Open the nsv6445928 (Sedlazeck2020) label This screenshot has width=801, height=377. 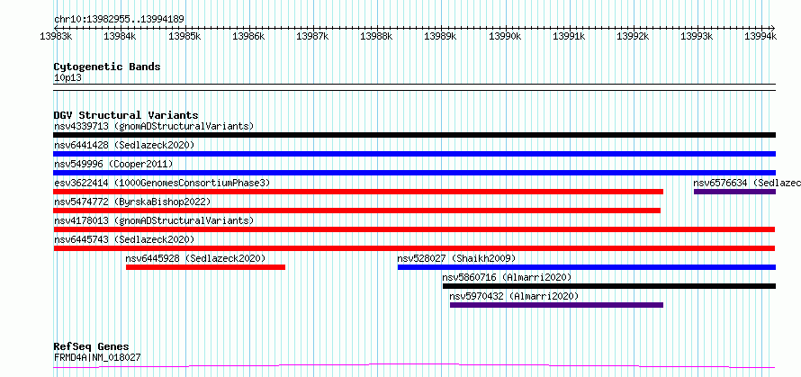tap(195, 258)
